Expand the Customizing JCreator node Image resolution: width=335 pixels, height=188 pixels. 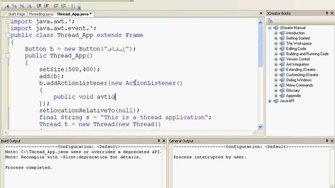point(276,75)
